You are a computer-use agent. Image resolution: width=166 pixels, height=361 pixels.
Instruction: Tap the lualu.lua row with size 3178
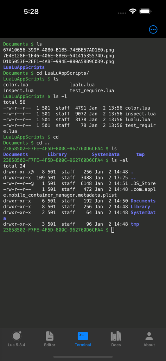pyautogui.click(x=77, y=120)
